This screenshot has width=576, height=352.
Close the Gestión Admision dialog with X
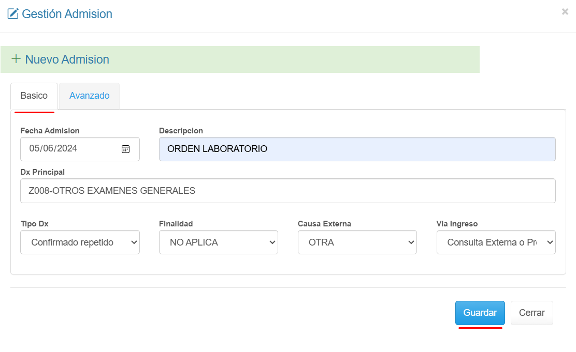point(565,12)
